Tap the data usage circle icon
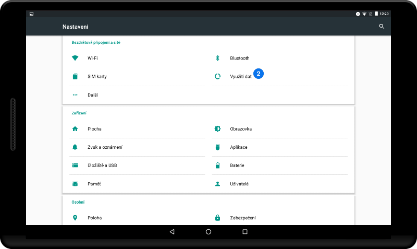 (217, 76)
